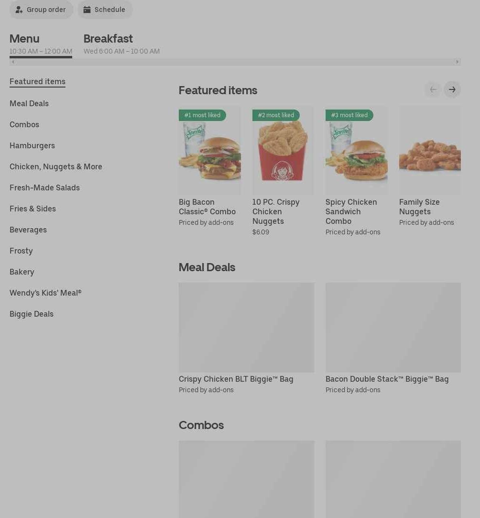Switch to the Breakfast menu tab
480x518 pixels.
[121, 44]
